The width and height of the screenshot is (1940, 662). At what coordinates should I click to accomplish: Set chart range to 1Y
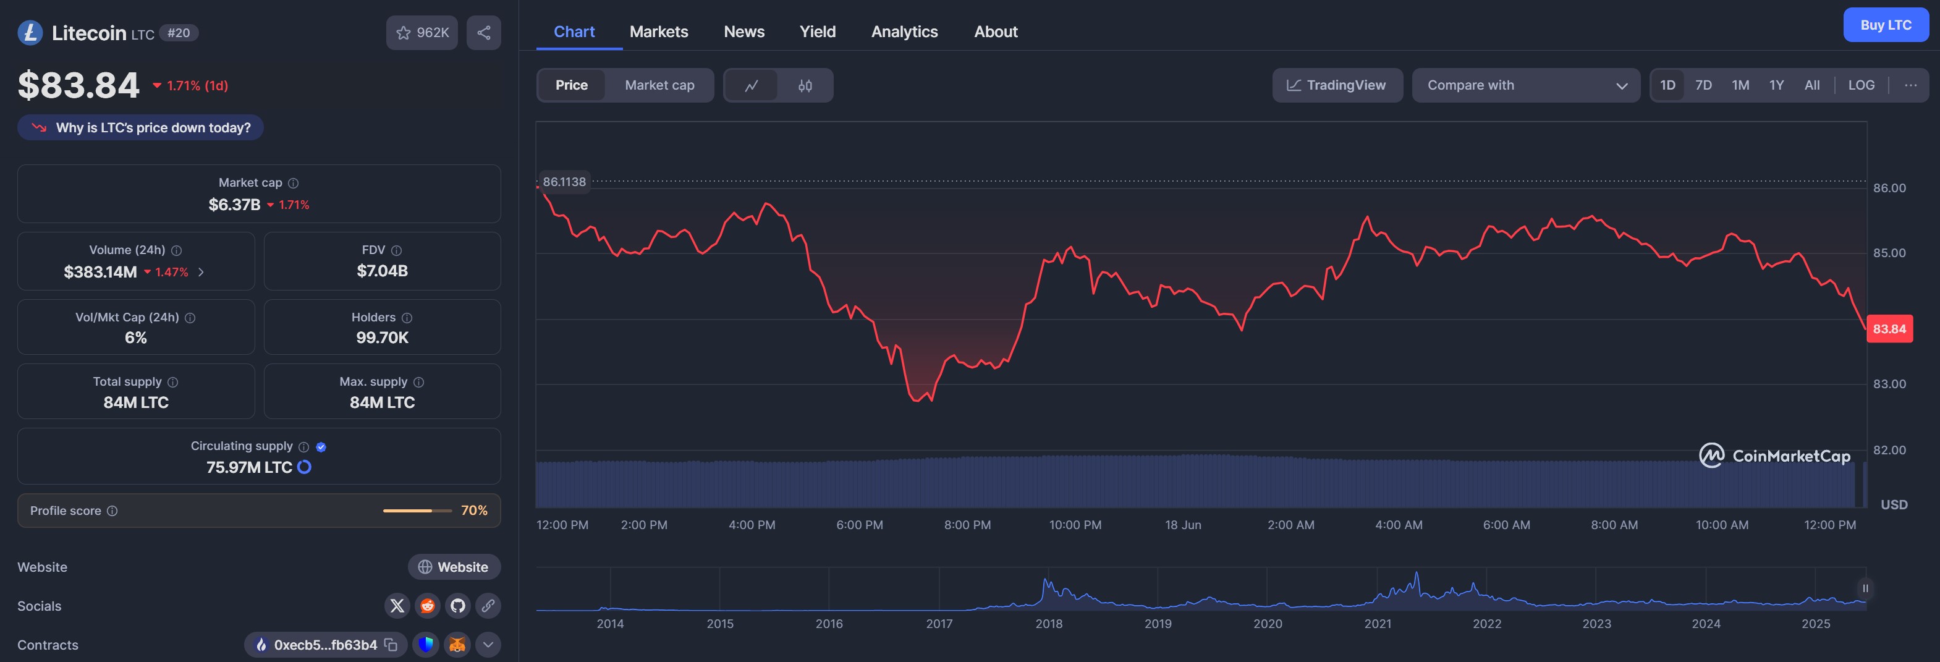pos(1777,85)
